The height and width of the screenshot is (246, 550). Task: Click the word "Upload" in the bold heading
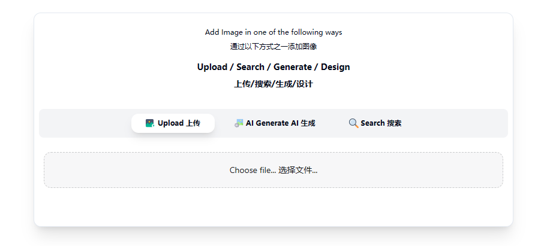212,67
